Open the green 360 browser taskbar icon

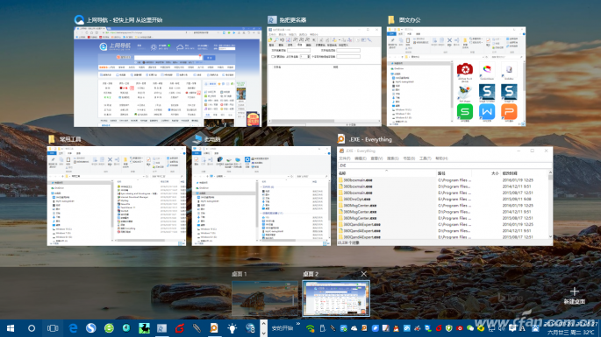pos(109,328)
